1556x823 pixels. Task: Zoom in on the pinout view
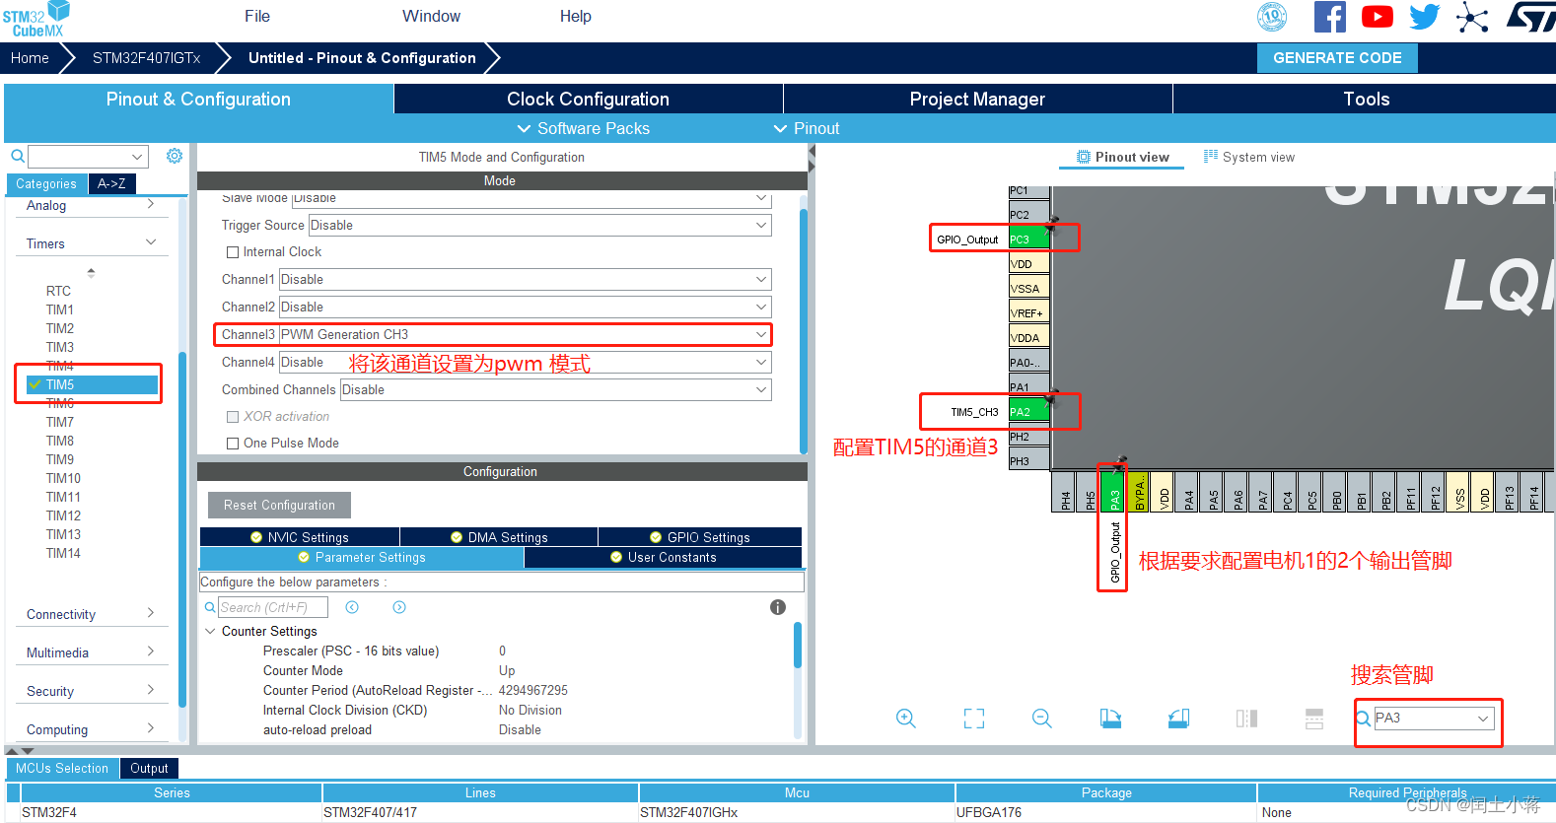click(906, 719)
